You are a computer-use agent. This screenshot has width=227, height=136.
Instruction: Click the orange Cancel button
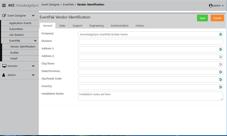point(217,18)
